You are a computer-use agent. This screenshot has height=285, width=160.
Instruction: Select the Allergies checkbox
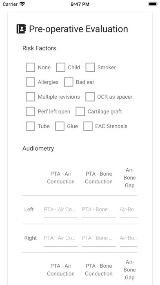(x=31, y=82)
